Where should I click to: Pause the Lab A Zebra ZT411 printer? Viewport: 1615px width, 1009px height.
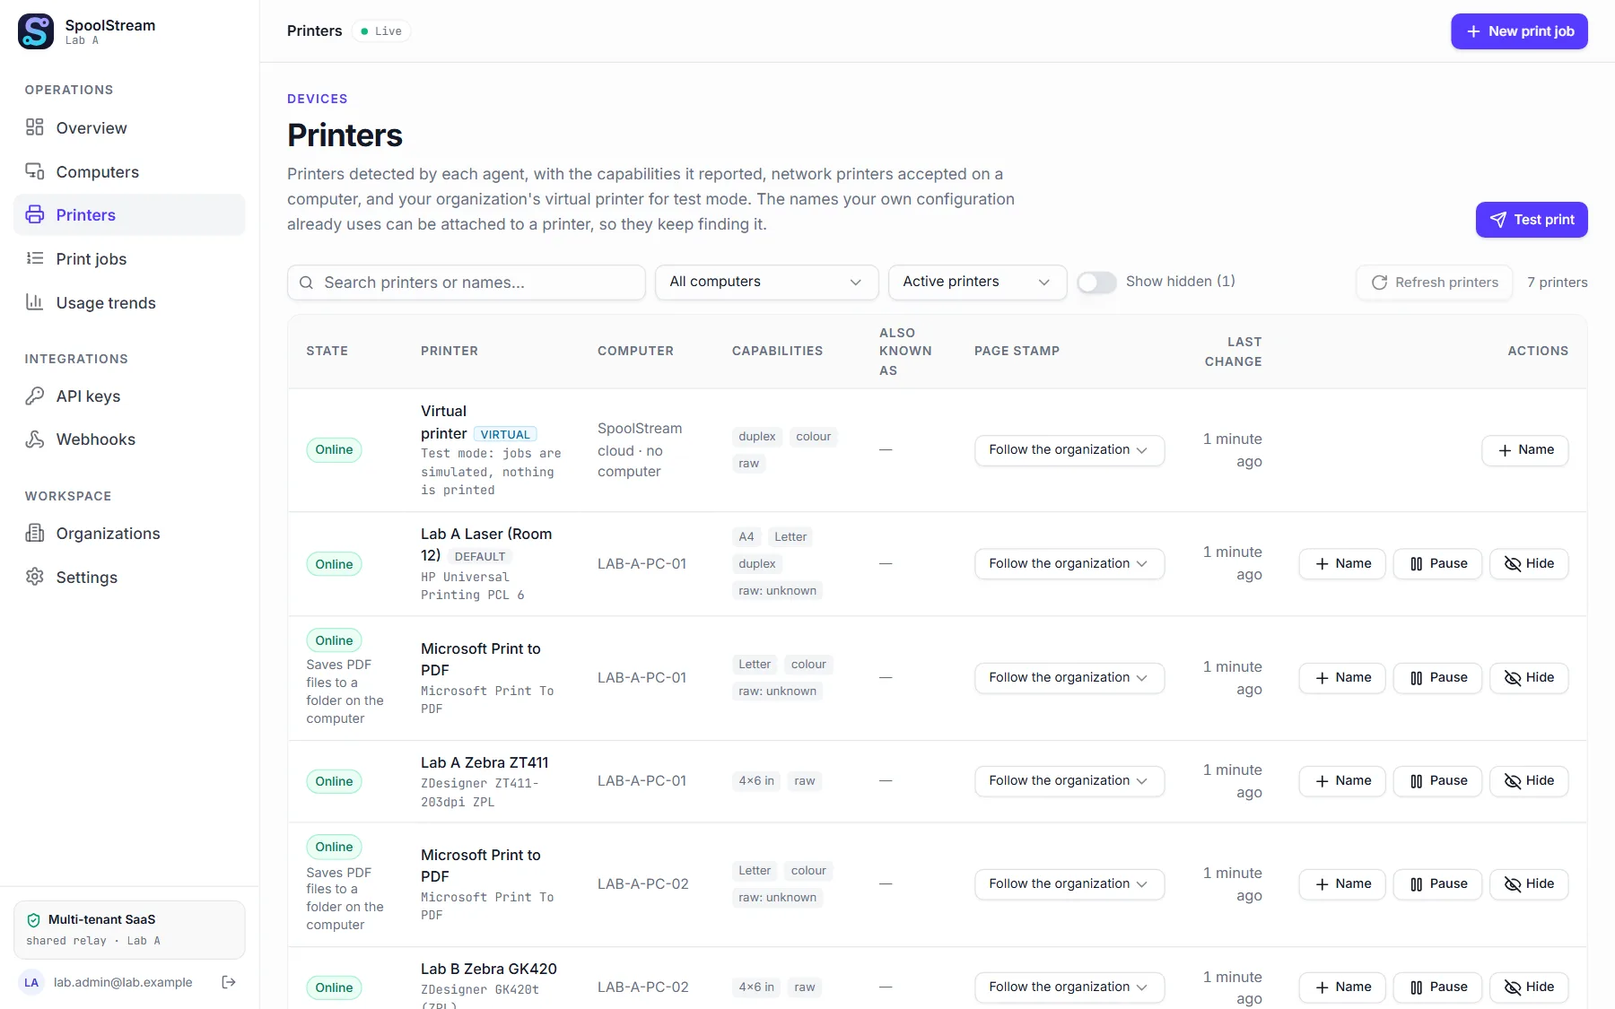coord(1437,781)
